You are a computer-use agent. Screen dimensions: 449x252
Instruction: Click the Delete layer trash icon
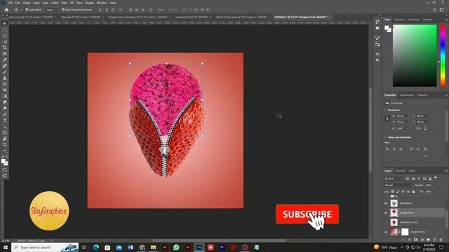click(x=441, y=239)
